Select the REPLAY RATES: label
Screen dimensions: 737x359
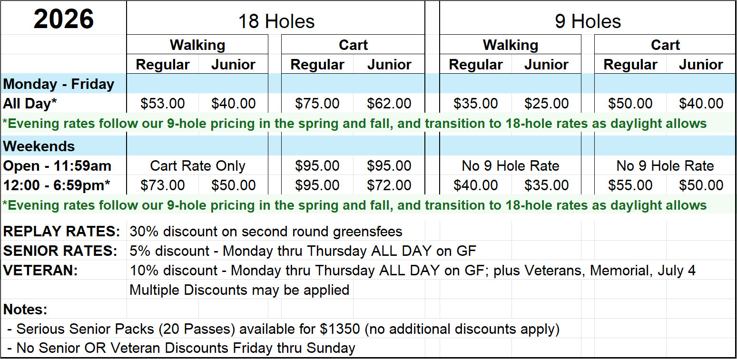point(62,232)
